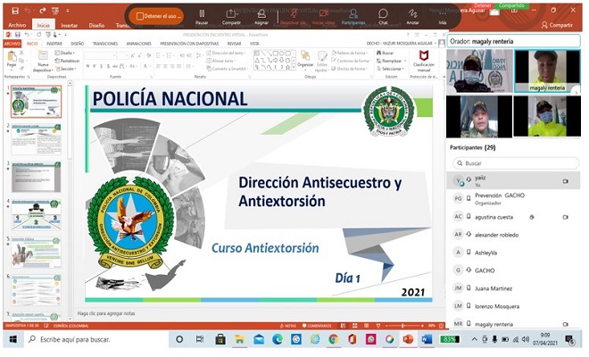
Task: Open Contorno de forma dropdown
Action: (x=350, y=61)
